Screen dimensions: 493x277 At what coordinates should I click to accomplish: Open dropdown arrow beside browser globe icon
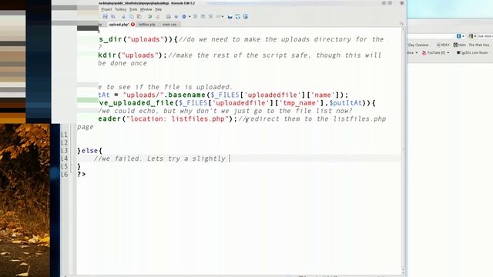(189, 17)
